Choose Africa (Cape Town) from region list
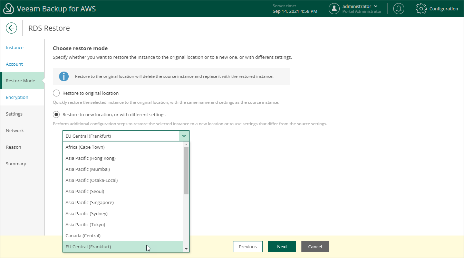 click(x=123, y=147)
